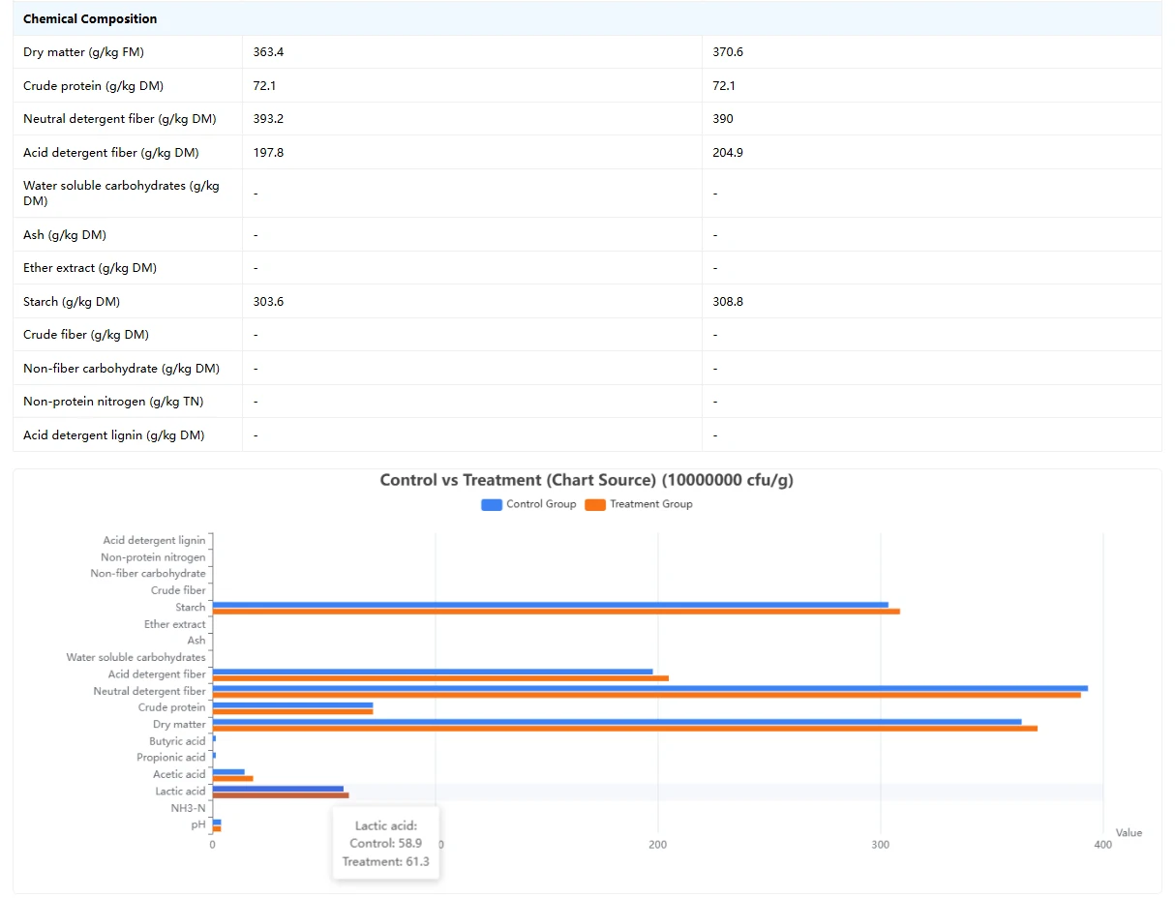Viewport: 1175px width, 898px height.
Task: Click the orange Treatment Group legend swatch
Action: [x=595, y=504]
